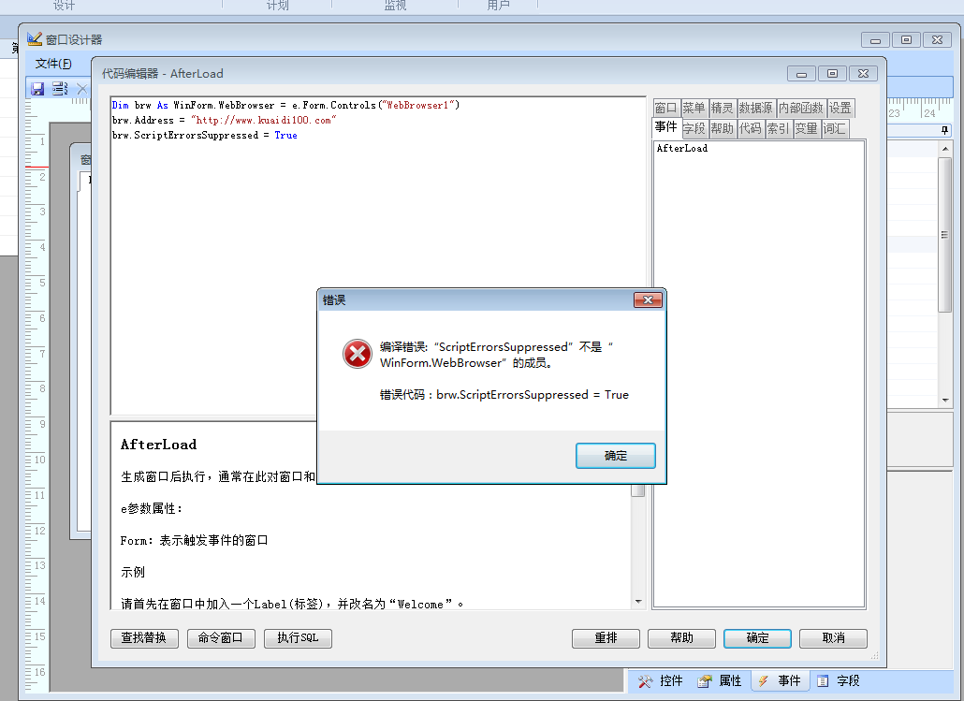Click the 执行SQL button
The image size is (964, 701).
(298, 638)
